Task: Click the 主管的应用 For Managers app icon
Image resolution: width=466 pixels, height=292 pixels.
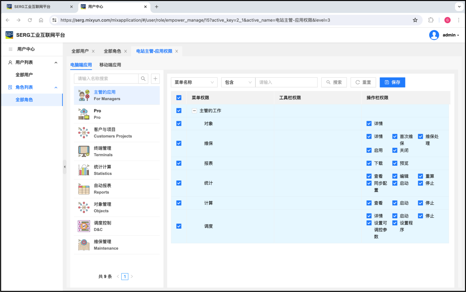Action: (84, 95)
